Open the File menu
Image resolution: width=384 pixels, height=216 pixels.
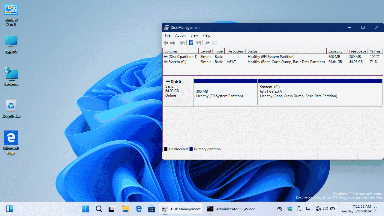click(x=168, y=35)
